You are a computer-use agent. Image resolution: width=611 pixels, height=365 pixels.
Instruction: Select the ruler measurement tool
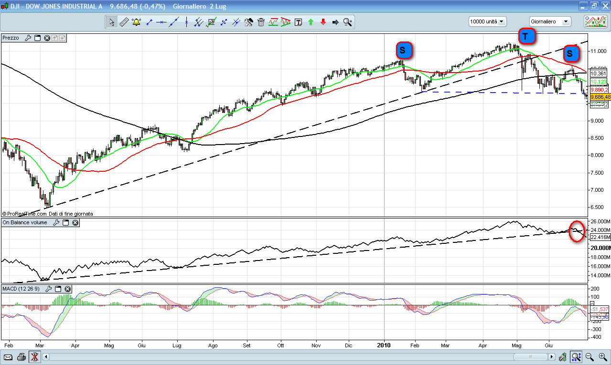(124, 22)
